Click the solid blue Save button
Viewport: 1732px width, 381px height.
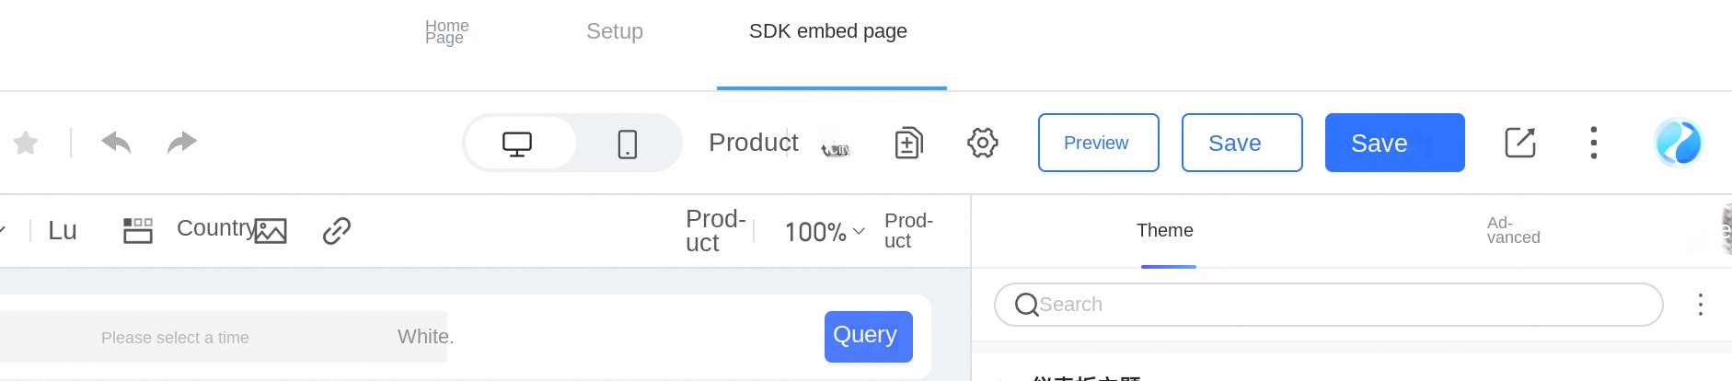coord(1394,143)
